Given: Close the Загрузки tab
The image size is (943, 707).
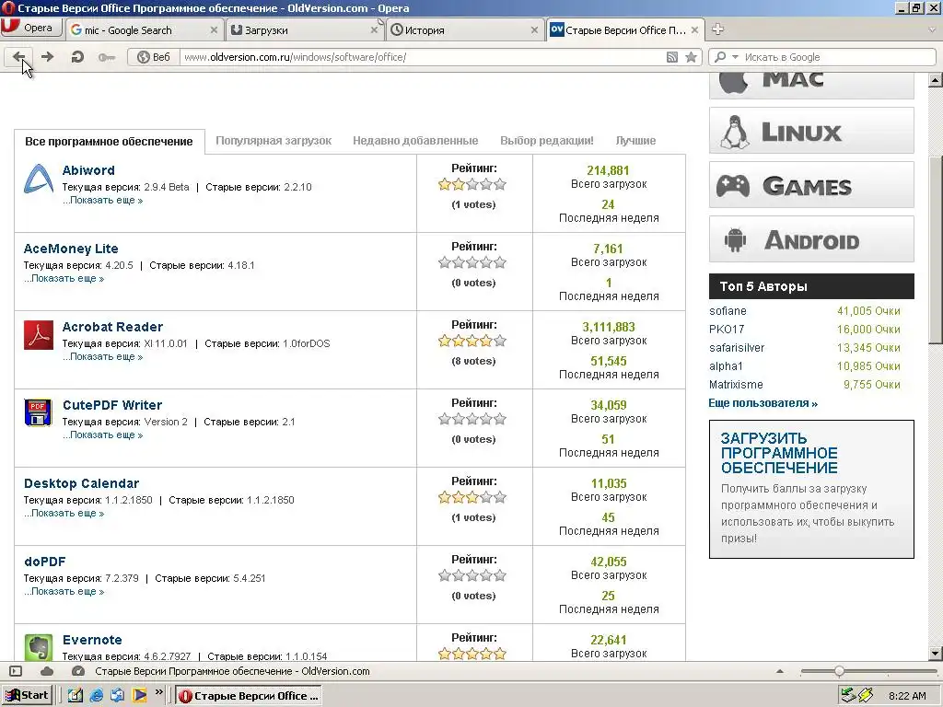Looking at the screenshot, I should coord(374,30).
